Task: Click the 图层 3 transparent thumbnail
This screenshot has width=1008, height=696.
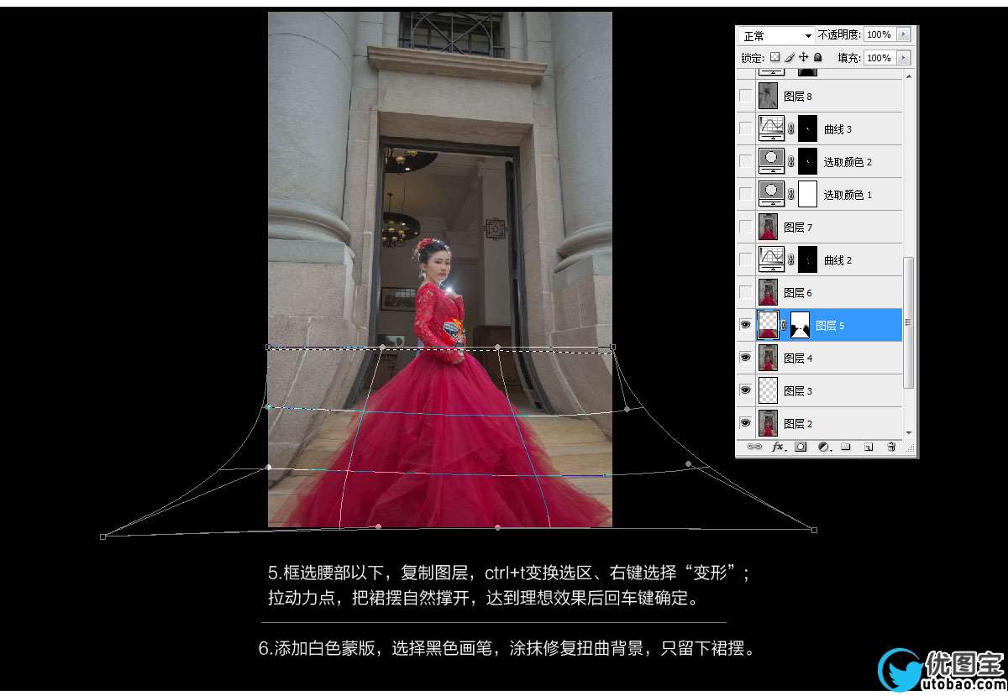Action: coord(768,390)
